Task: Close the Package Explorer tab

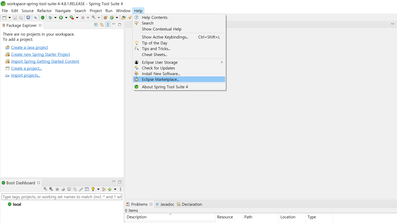Action: coord(40,25)
